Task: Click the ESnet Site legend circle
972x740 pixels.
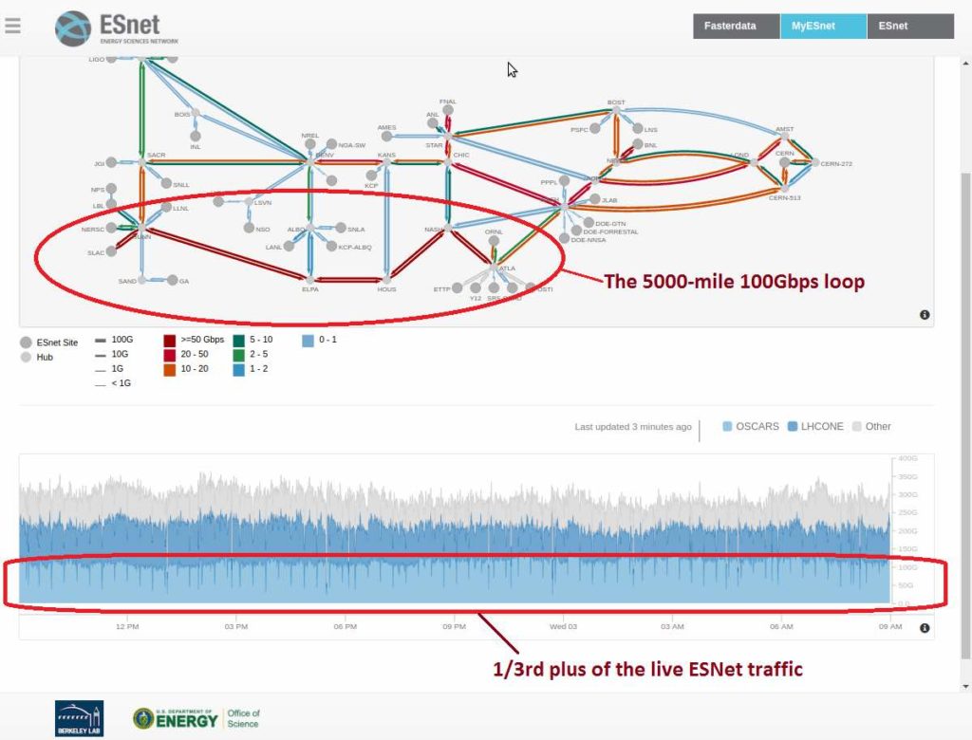Action: coord(26,342)
